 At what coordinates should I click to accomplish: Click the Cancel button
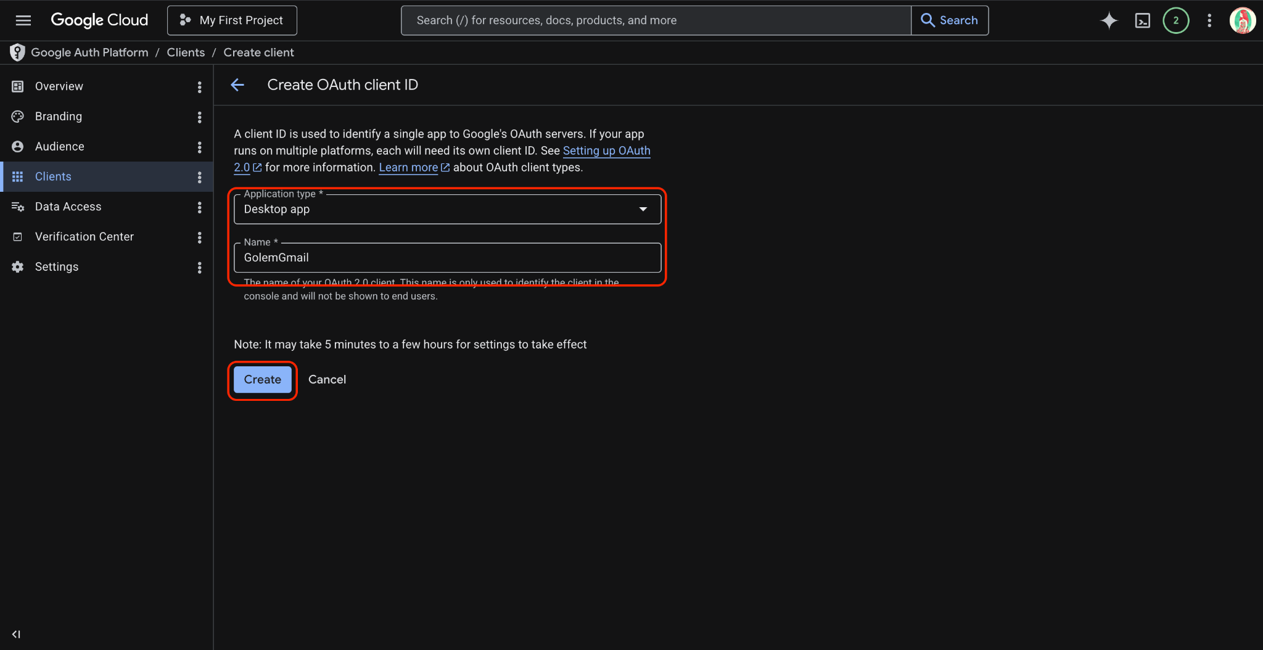pyautogui.click(x=327, y=379)
